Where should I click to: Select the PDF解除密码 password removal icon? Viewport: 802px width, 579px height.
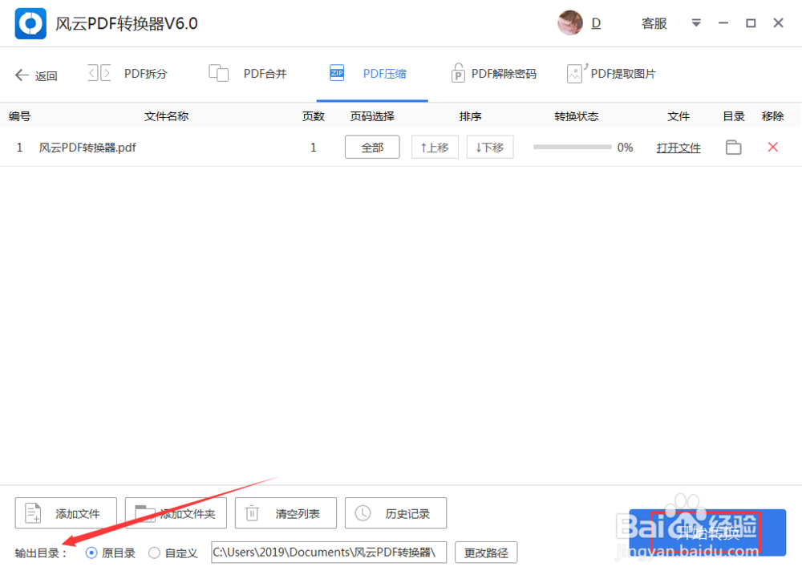point(458,72)
